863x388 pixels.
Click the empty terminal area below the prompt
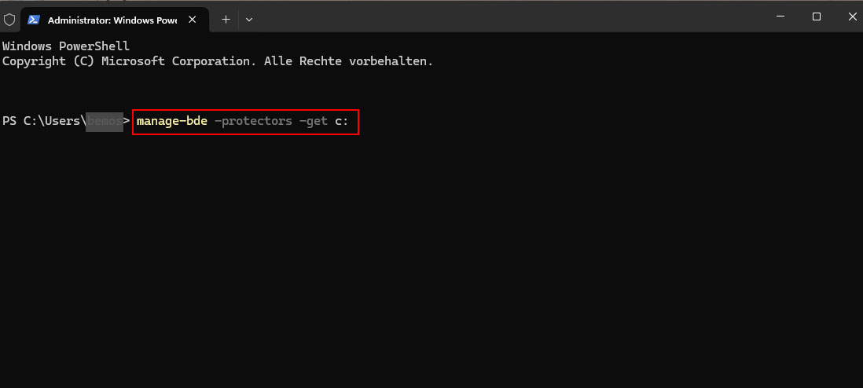pyautogui.click(x=432, y=259)
